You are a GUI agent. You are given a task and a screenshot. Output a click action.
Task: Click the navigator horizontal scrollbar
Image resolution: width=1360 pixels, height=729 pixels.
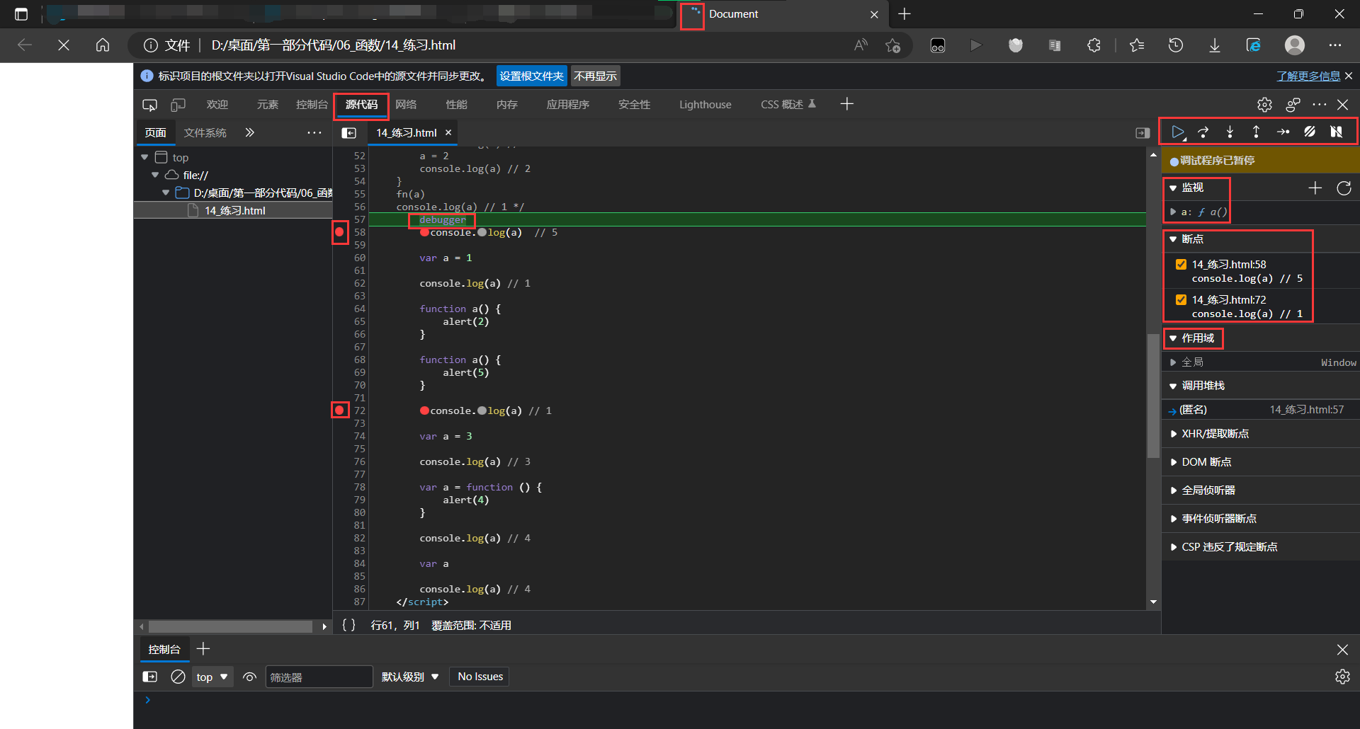(230, 626)
